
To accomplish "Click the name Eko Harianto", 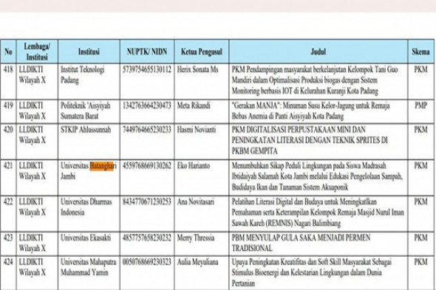I will [x=194, y=166].
